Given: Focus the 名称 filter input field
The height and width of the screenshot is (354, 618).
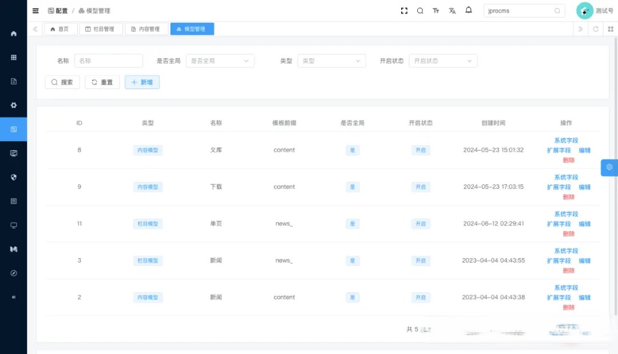Looking at the screenshot, I should tap(108, 61).
